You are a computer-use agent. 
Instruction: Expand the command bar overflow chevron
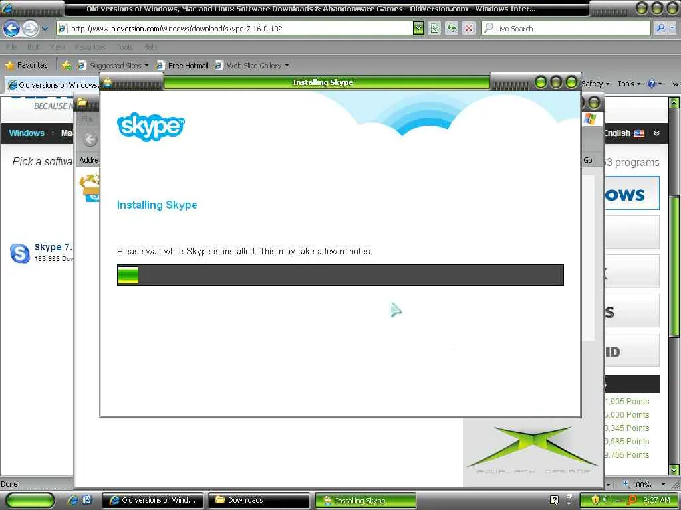pos(675,84)
